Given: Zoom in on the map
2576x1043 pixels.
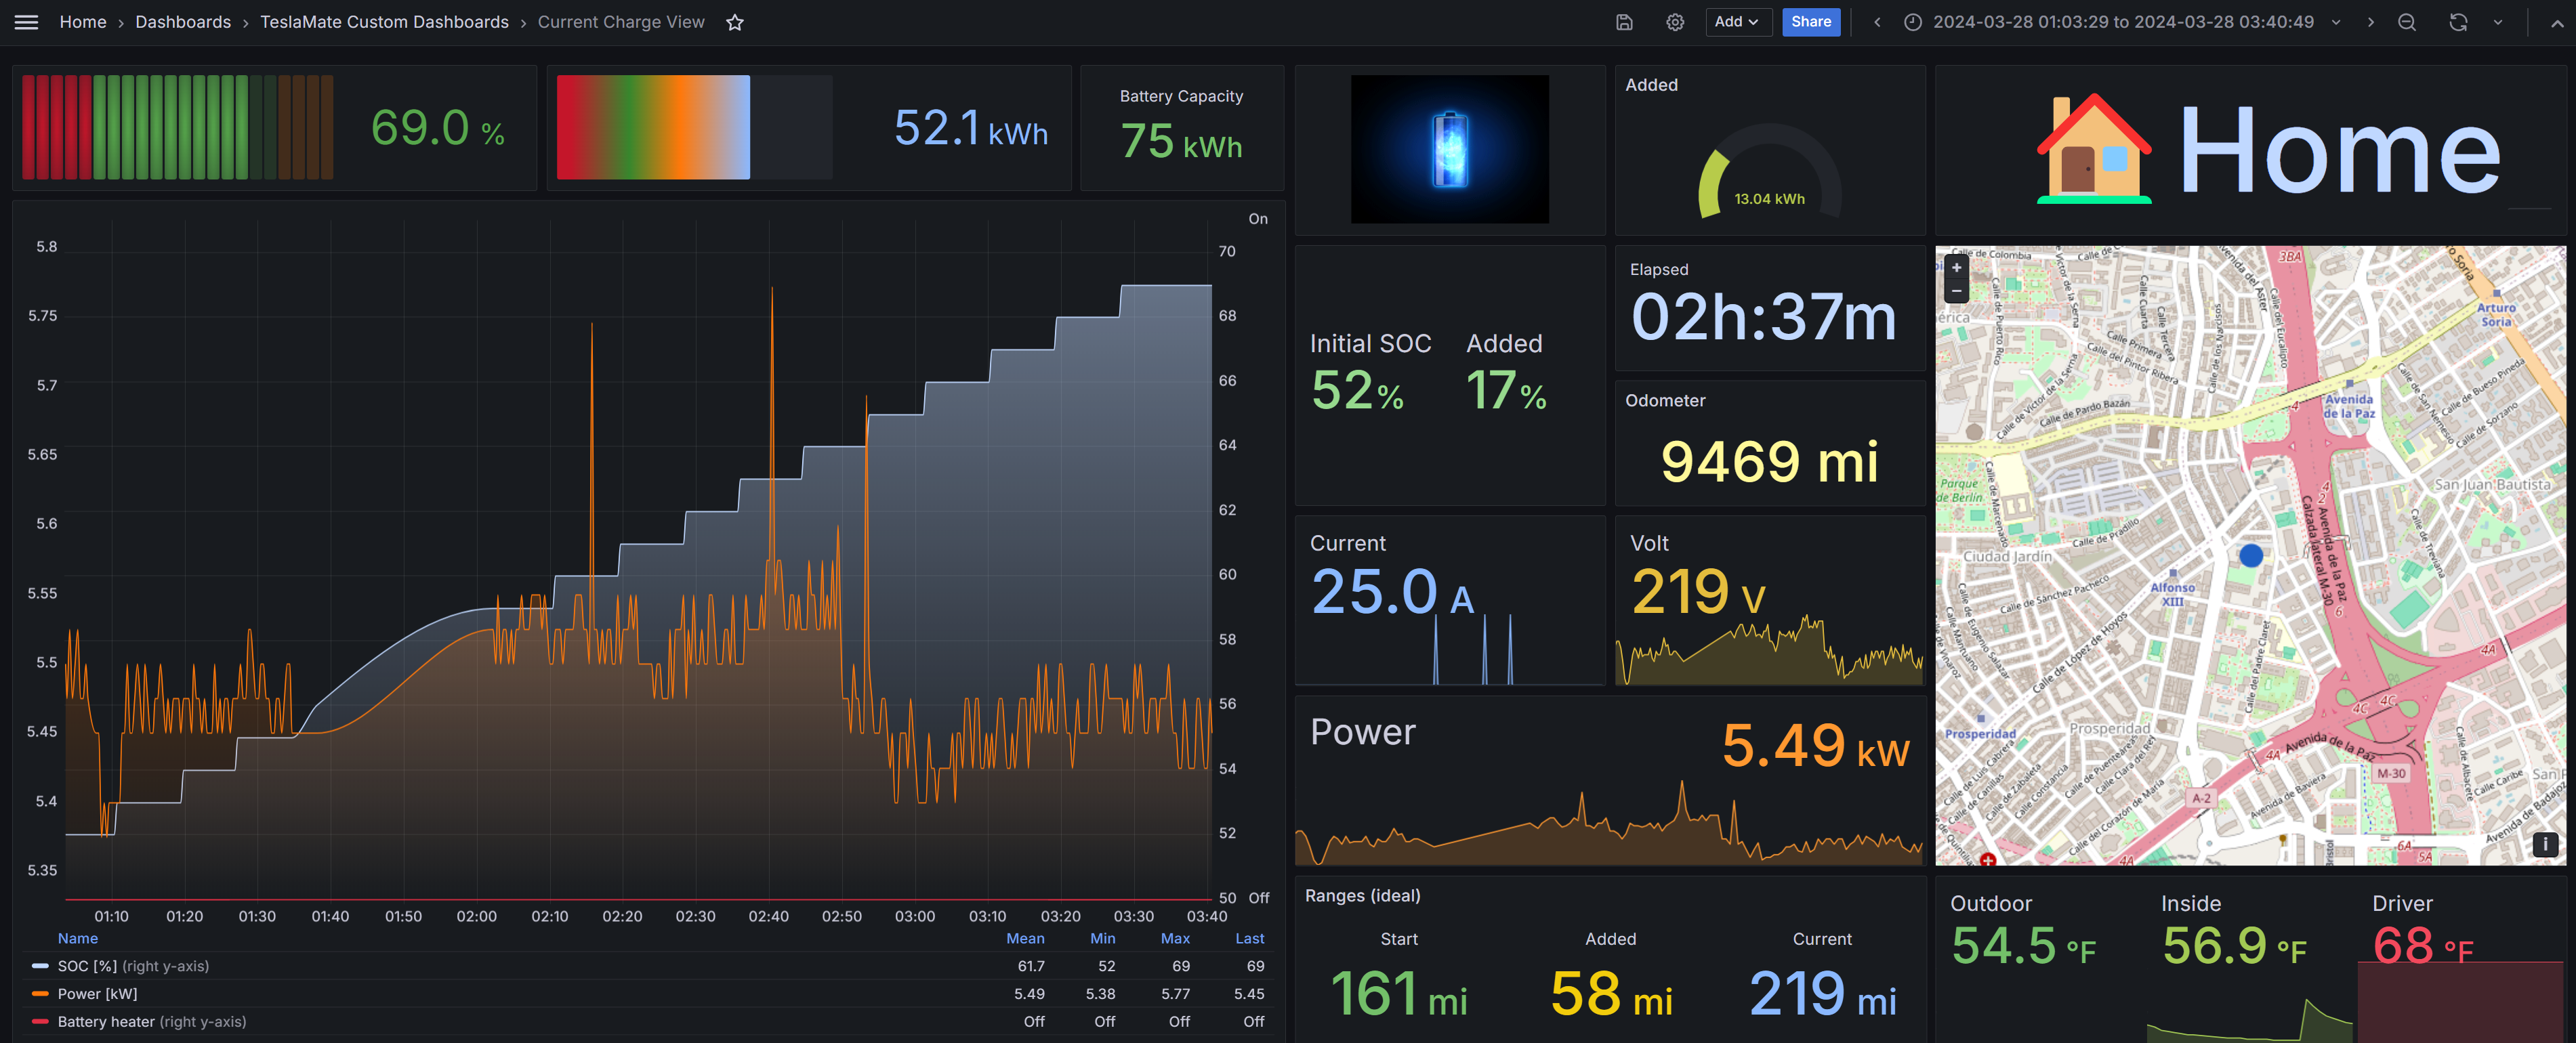Looking at the screenshot, I should 1956,268.
